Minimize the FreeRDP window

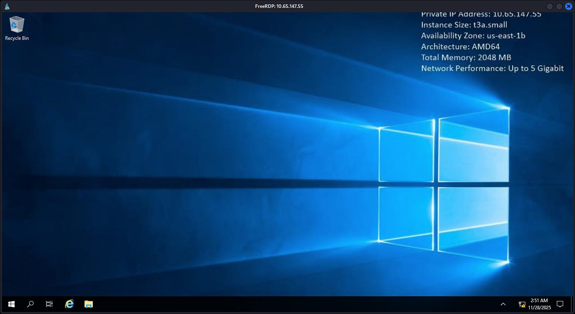550,6
